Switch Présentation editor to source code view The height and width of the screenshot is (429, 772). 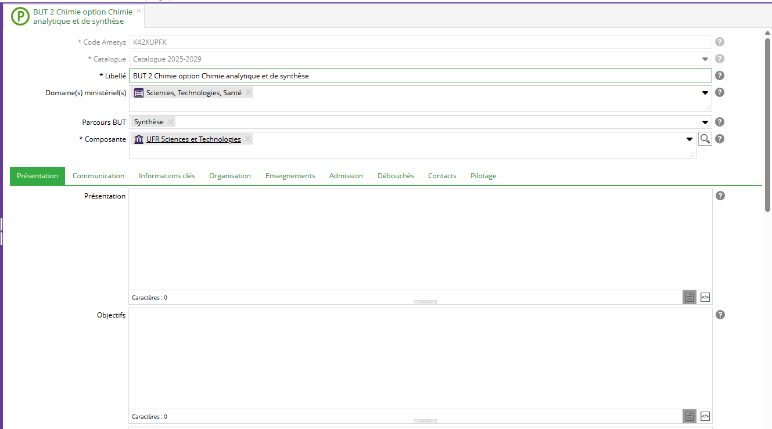pos(705,297)
